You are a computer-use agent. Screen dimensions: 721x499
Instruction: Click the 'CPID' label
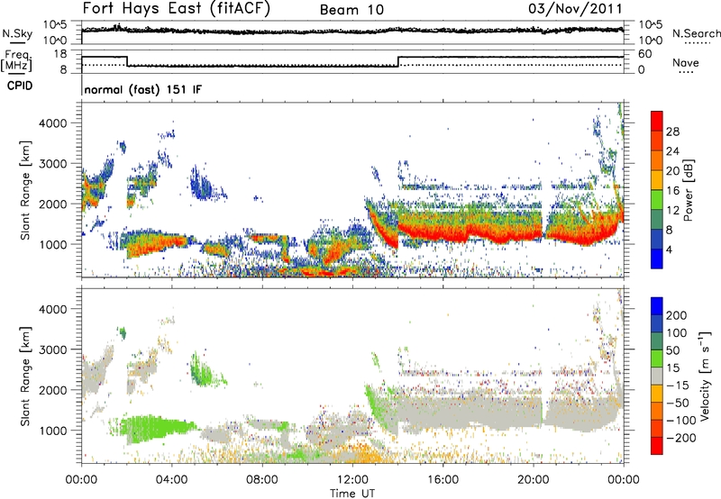[20, 86]
